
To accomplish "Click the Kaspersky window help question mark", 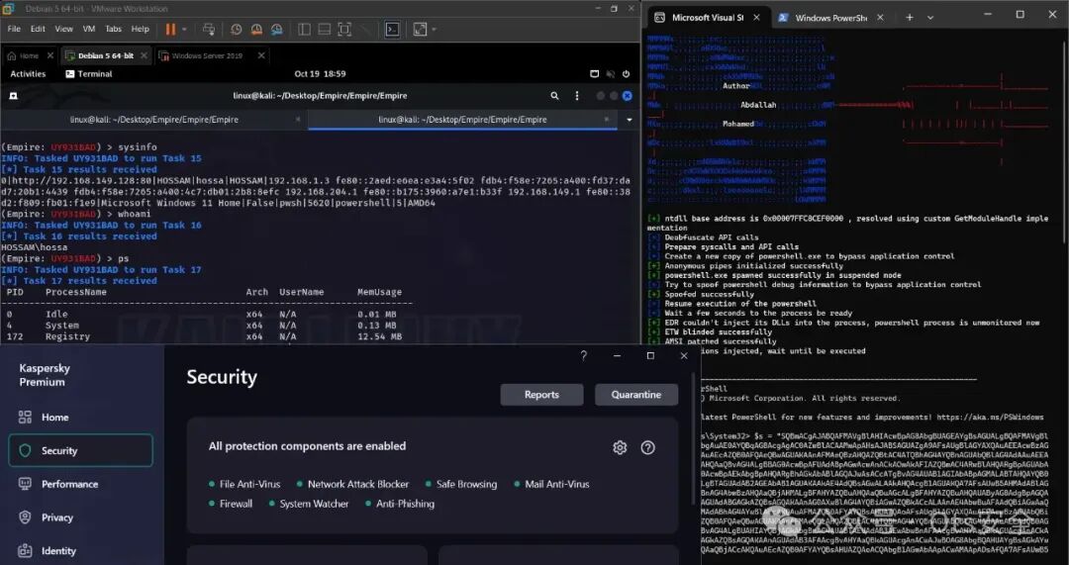I will (x=584, y=356).
